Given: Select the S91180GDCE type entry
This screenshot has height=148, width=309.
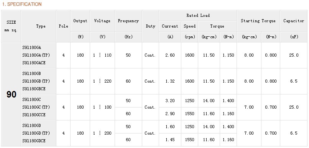Looking at the screenshot, I should click(x=34, y=141).
